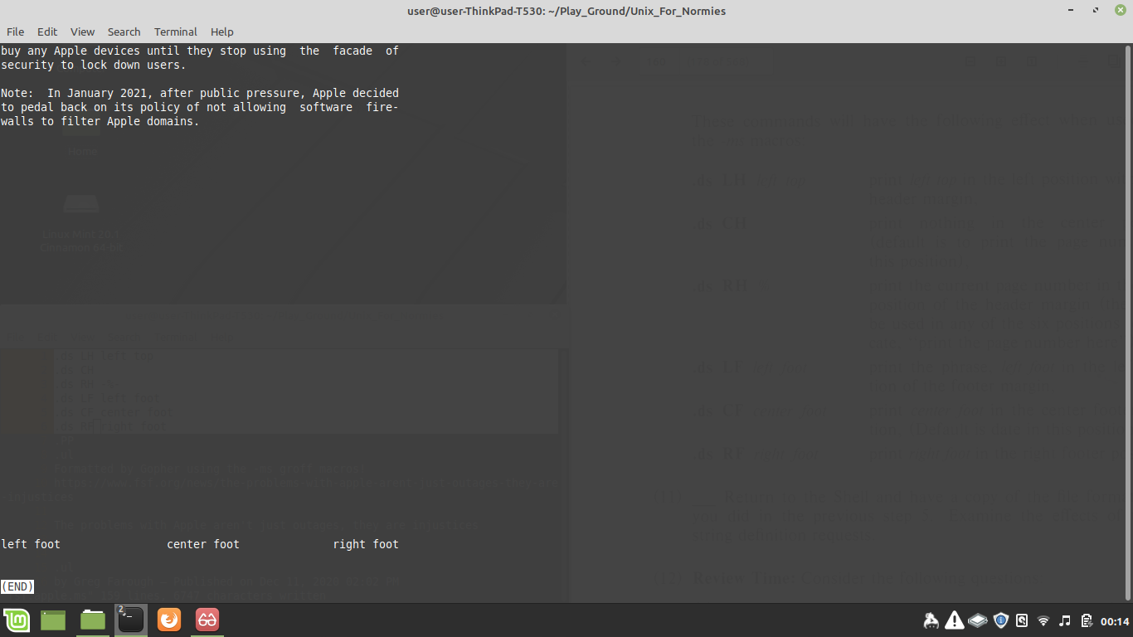The width and height of the screenshot is (1133, 637).
Task: Open the Linux Mint start menu
Action: point(16,620)
